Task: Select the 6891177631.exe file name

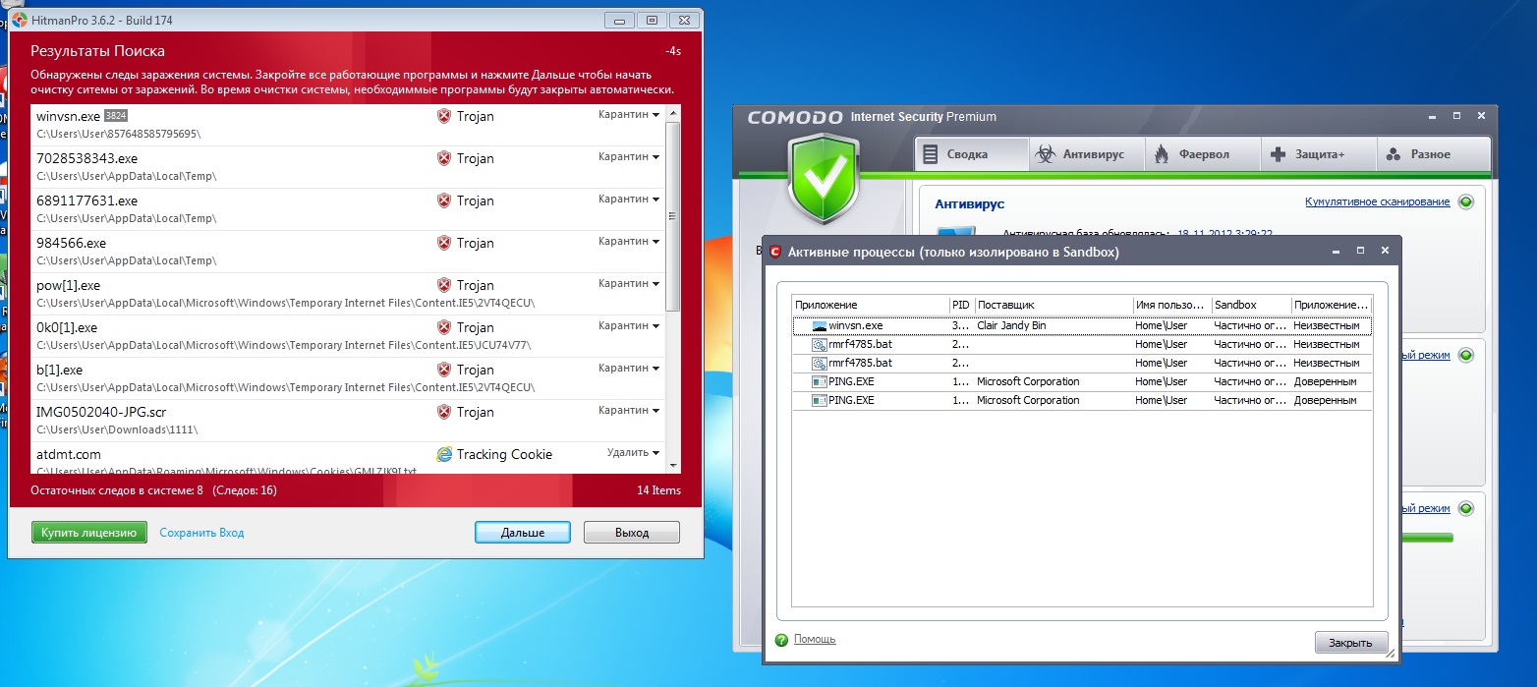Action: [x=86, y=200]
